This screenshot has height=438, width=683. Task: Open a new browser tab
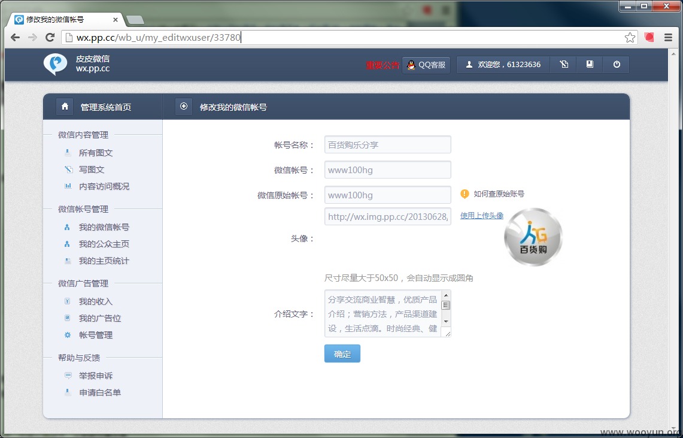point(135,20)
